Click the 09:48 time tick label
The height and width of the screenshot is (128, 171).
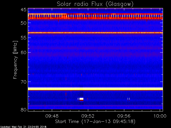52,116
